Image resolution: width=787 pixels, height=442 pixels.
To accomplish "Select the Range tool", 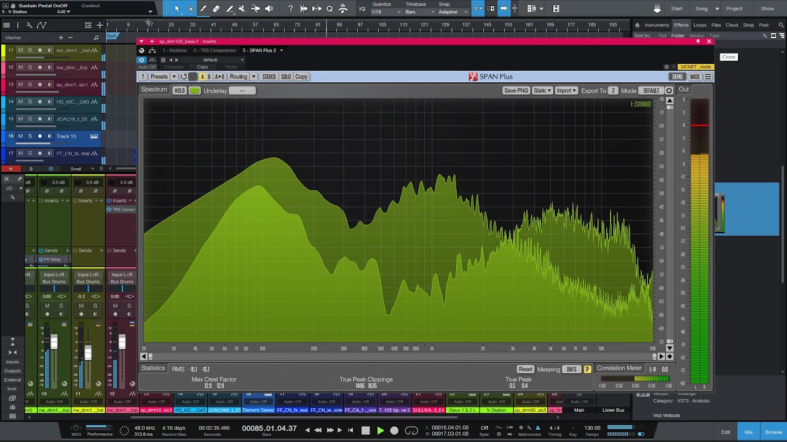I will (x=190, y=9).
